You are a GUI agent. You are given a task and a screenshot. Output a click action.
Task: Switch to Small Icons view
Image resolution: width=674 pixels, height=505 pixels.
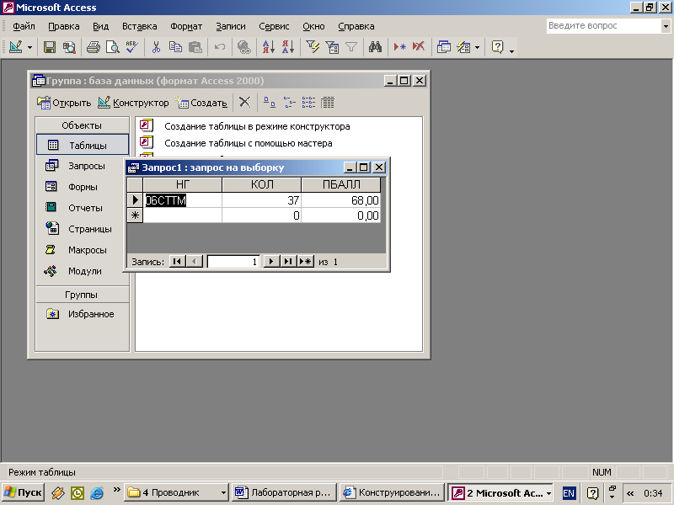point(289,102)
